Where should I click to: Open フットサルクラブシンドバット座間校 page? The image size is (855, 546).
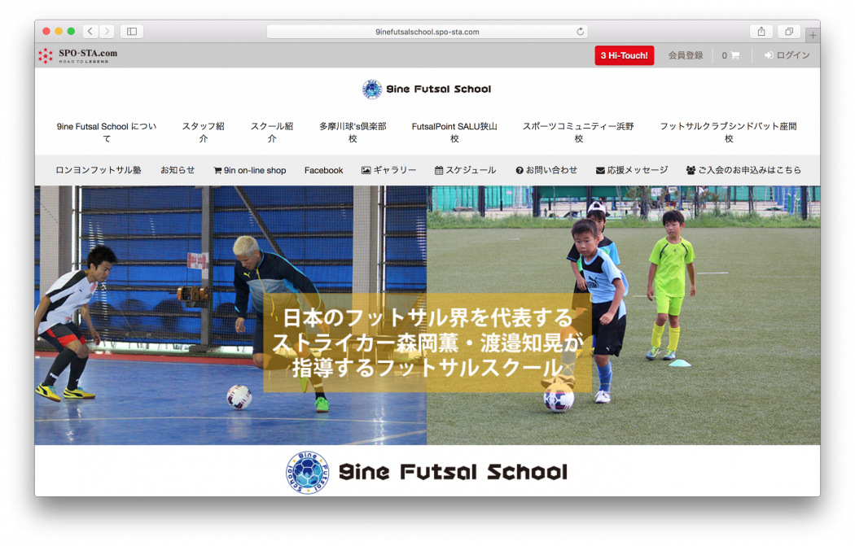coord(729,133)
